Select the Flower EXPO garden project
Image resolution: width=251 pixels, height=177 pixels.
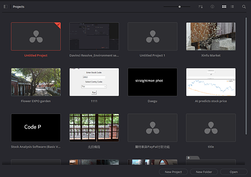coord(36,82)
